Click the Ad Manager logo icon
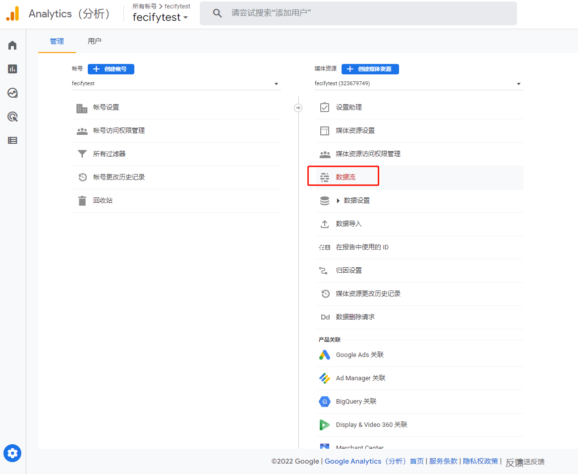 (324, 378)
